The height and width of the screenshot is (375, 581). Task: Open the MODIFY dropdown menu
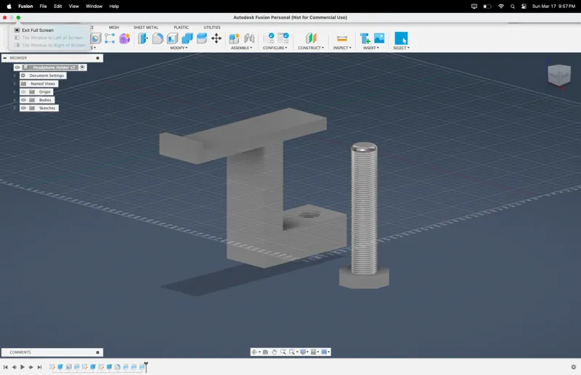(x=179, y=48)
